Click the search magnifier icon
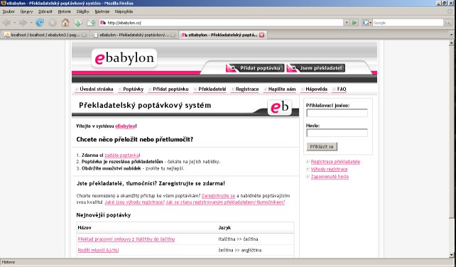456x267 pixels. [x=448, y=23]
